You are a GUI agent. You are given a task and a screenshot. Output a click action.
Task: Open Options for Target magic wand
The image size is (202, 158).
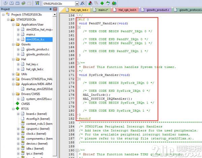[82, 3]
